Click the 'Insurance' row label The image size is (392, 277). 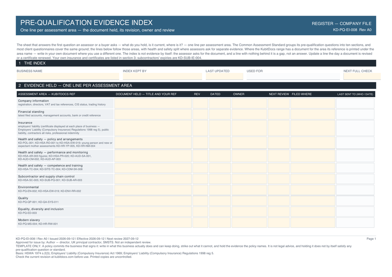click(x=25, y=123)
